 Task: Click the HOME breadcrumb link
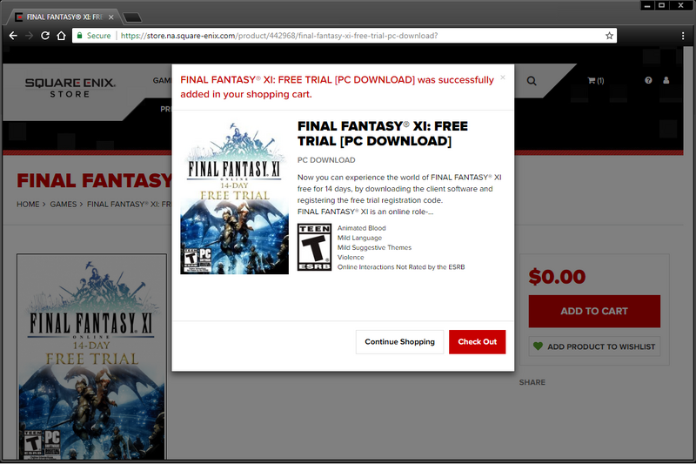(28, 205)
